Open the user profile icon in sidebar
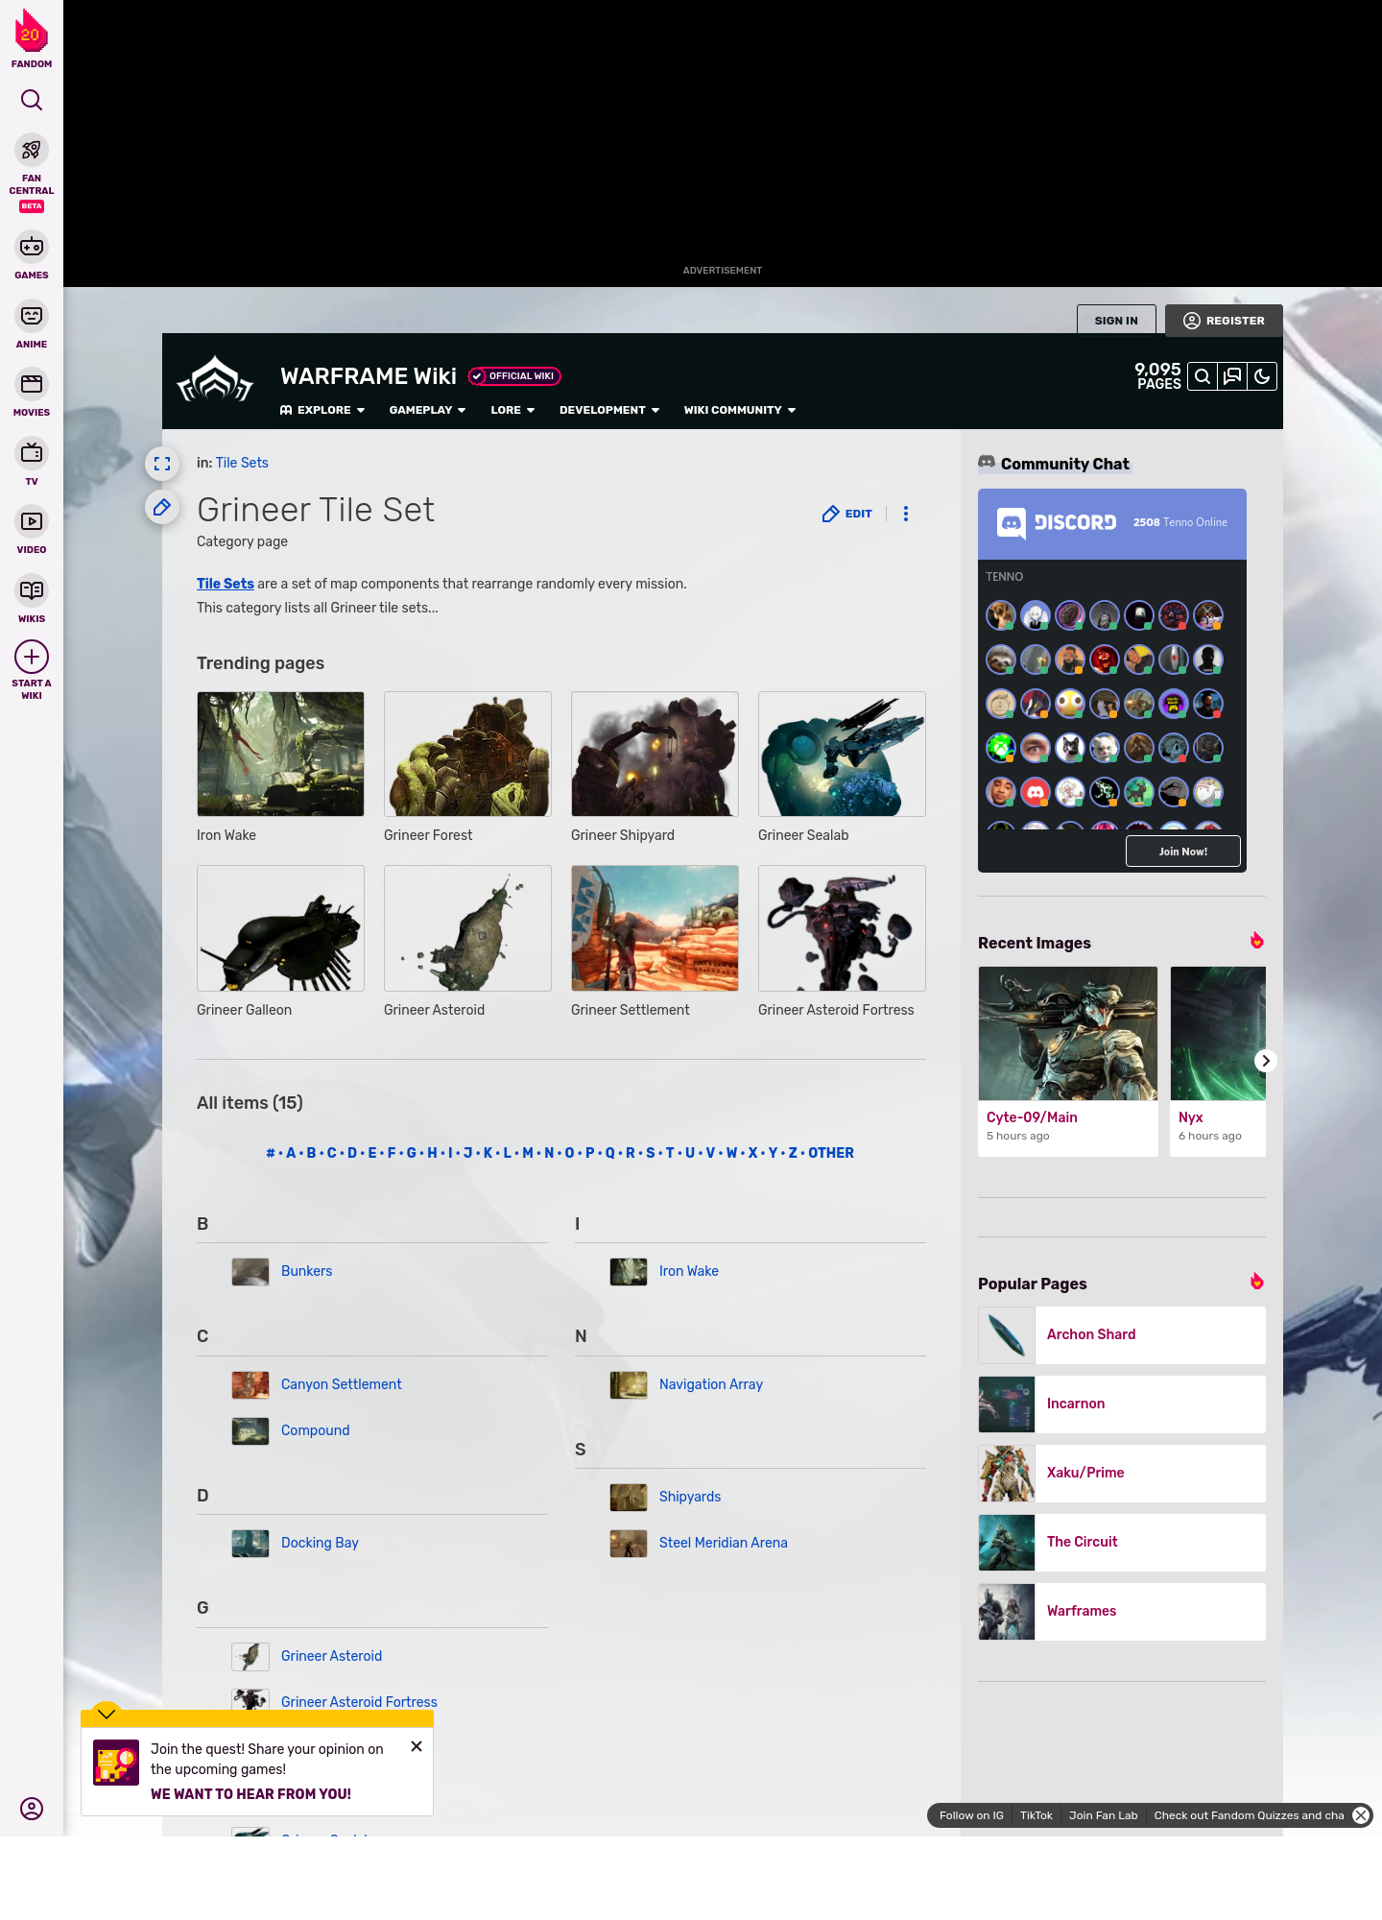Screen dimensions: 1382x1920 (x=32, y=1809)
